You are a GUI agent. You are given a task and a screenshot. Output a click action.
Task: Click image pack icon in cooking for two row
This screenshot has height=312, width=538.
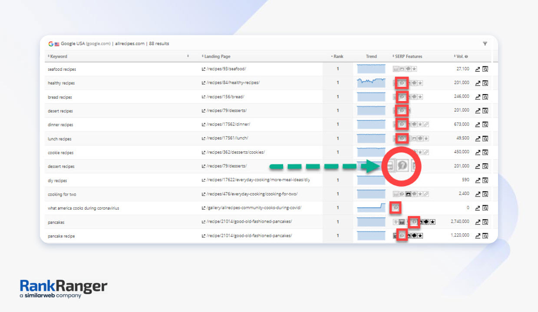408,194
